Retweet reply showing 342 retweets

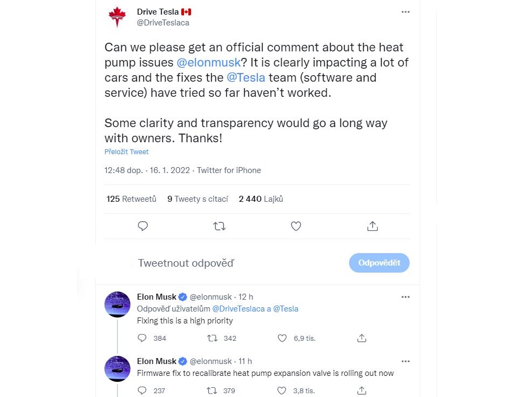point(212,338)
